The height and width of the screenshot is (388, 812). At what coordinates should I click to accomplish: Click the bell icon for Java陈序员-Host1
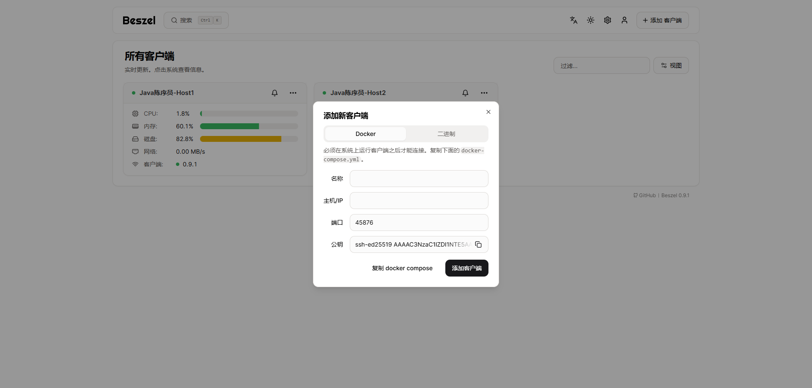[x=274, y=93]
